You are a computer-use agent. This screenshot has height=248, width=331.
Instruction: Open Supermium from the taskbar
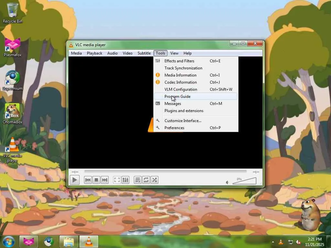[48, 242]
